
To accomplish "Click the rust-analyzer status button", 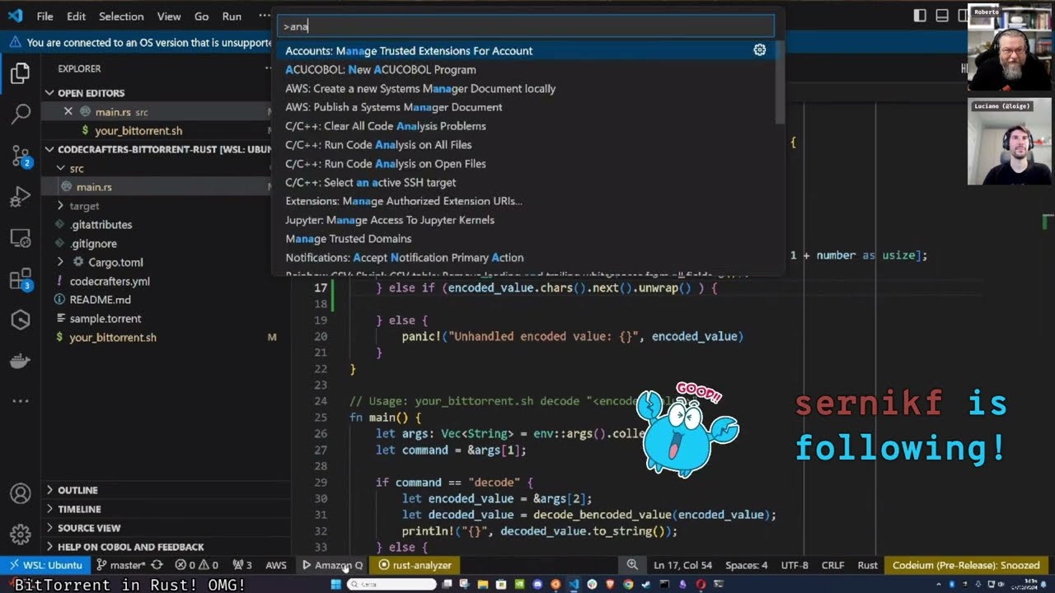I will [x=415, y=565].
